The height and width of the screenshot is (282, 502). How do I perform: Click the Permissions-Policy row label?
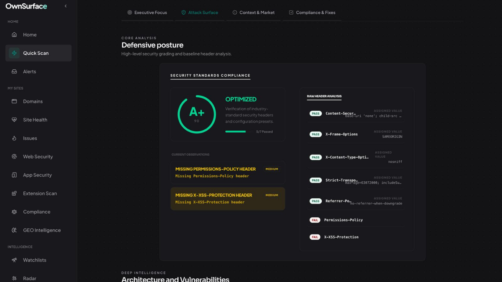click(x=343, y=220)
